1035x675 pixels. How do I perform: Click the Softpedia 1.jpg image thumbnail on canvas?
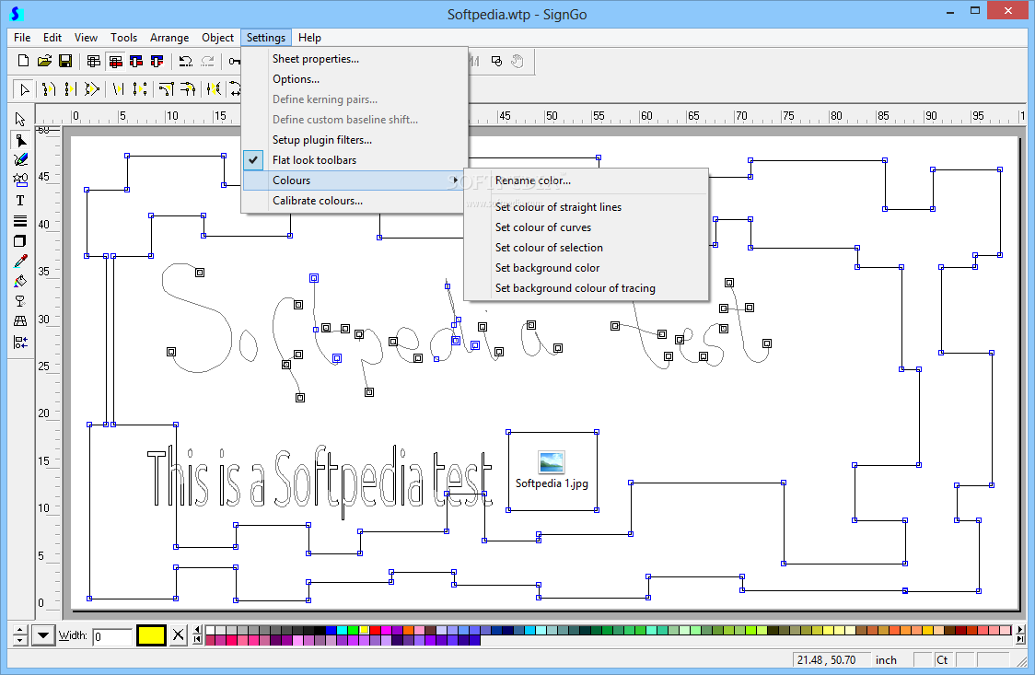tap(552, 462)
